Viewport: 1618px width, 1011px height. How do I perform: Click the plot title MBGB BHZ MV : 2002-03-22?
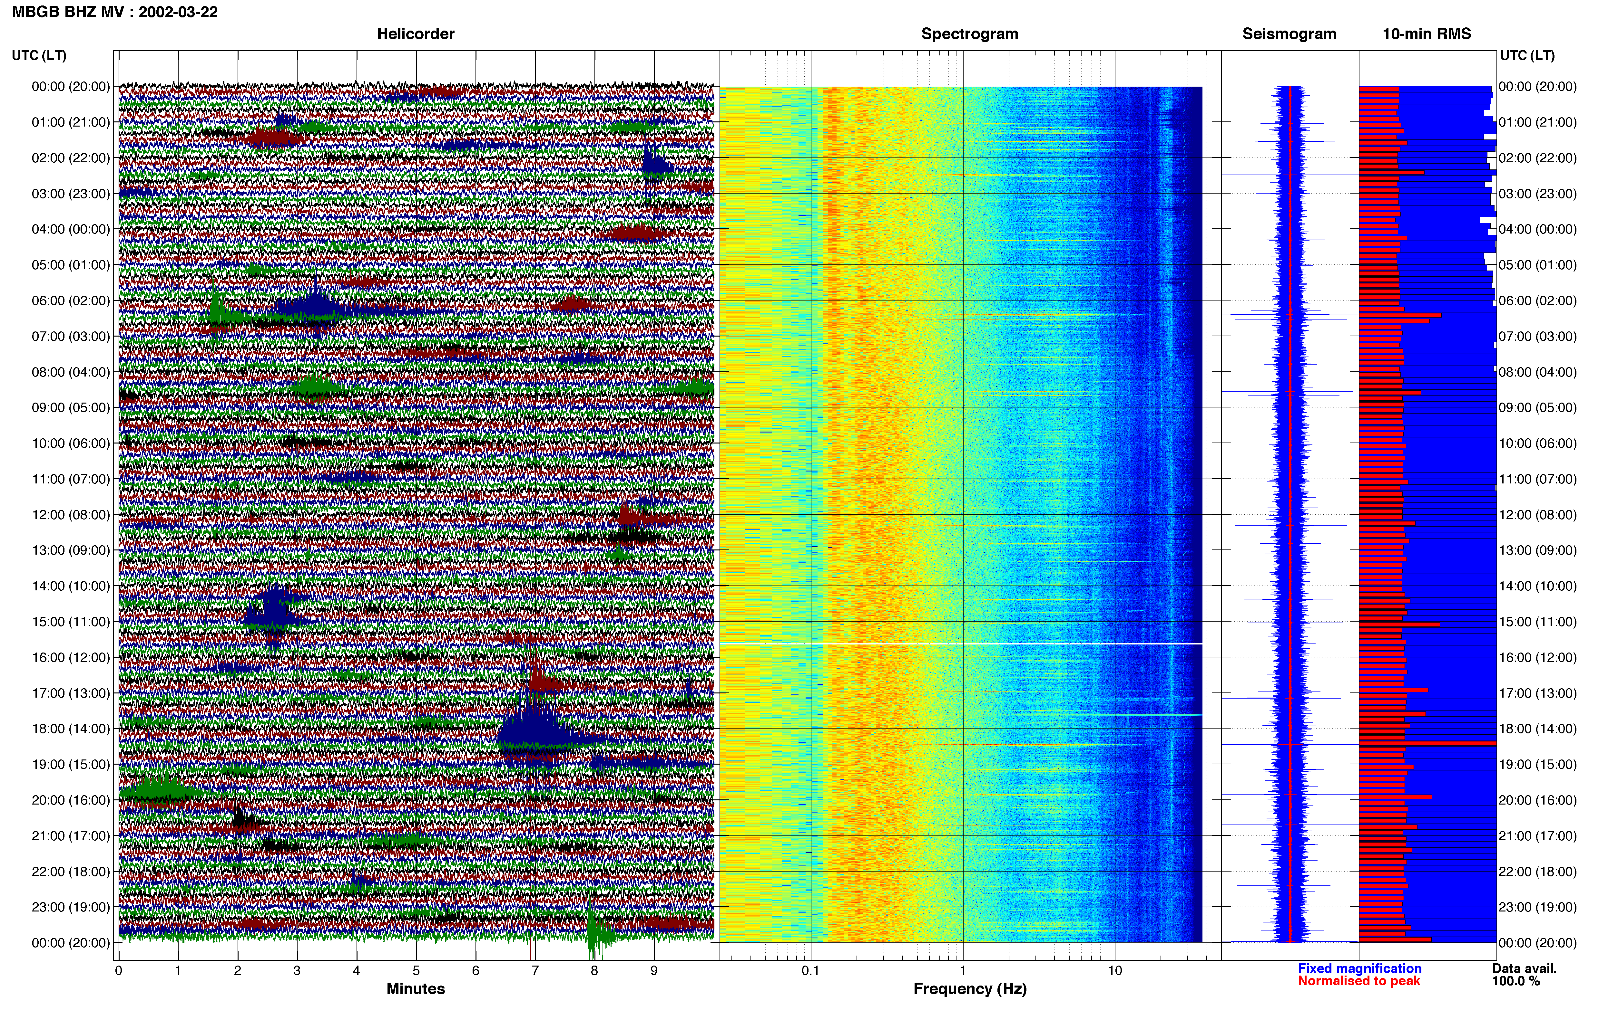click(114, 11)
